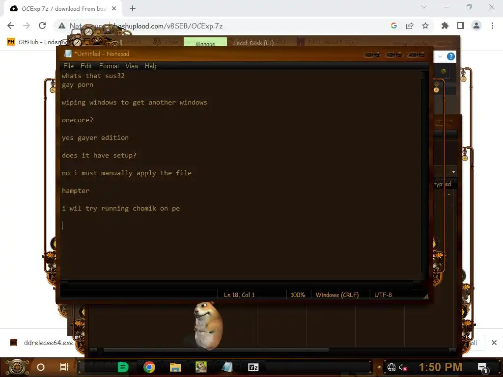Click the 'onecore?' line in Notepad
This screenshot has height=377, width=503.
77,120
